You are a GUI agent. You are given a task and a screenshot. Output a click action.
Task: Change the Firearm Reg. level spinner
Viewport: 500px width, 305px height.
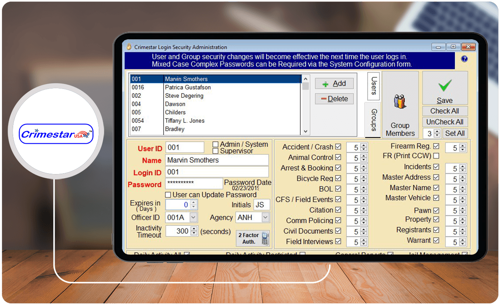click(463, 148)
